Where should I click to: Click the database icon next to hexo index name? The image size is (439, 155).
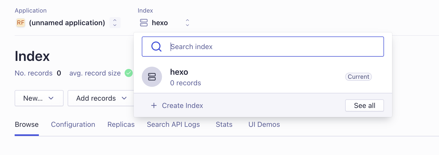144,23
